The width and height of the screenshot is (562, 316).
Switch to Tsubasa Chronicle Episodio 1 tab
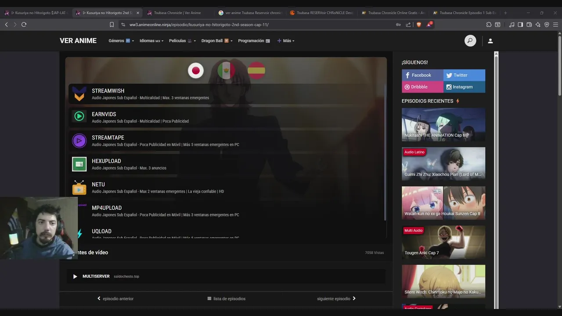point(465,13)
